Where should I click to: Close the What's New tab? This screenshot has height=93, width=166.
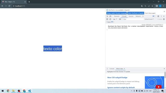pos(125,69)
